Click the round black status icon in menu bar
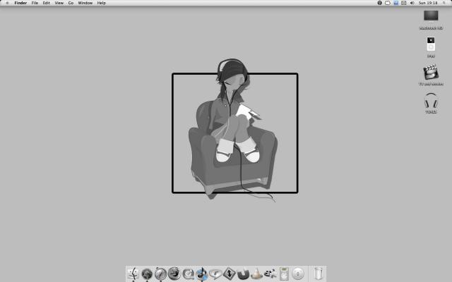Viewport: 452px width, 282px height. [380, 3]
